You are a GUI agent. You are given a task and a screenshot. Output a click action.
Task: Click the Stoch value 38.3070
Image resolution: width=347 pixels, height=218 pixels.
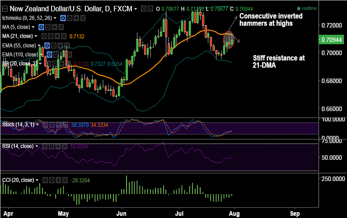(80, 125)
